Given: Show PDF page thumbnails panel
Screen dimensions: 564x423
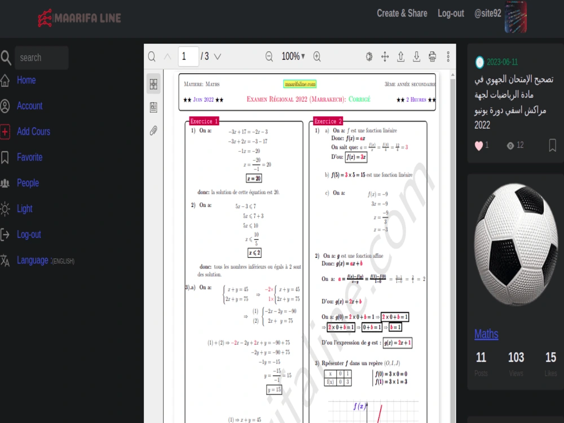Looking at the screenshot, I should [x=153, y=84].
